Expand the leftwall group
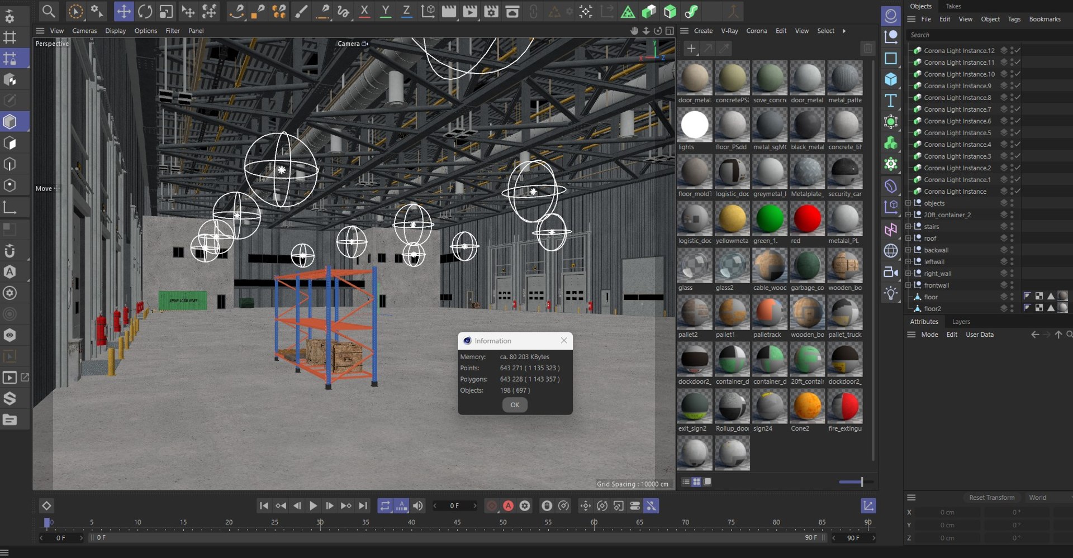 tap(908, 262)
